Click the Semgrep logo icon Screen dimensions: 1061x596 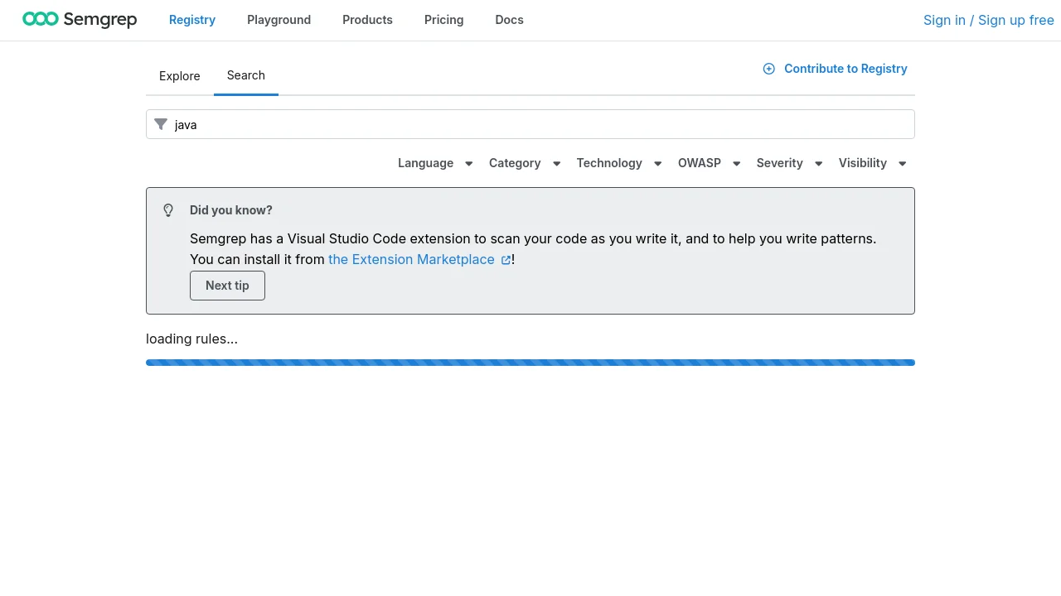tap(41, 19)
